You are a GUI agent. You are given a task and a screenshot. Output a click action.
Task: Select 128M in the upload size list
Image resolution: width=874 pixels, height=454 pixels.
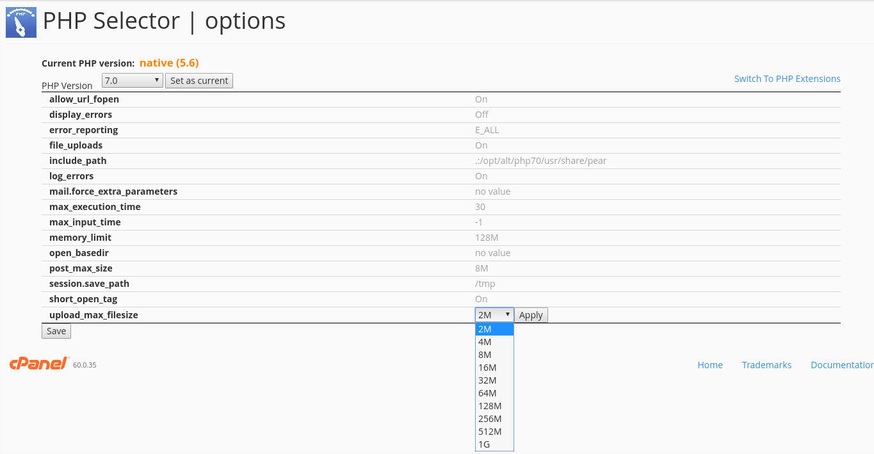click(494, 406)
